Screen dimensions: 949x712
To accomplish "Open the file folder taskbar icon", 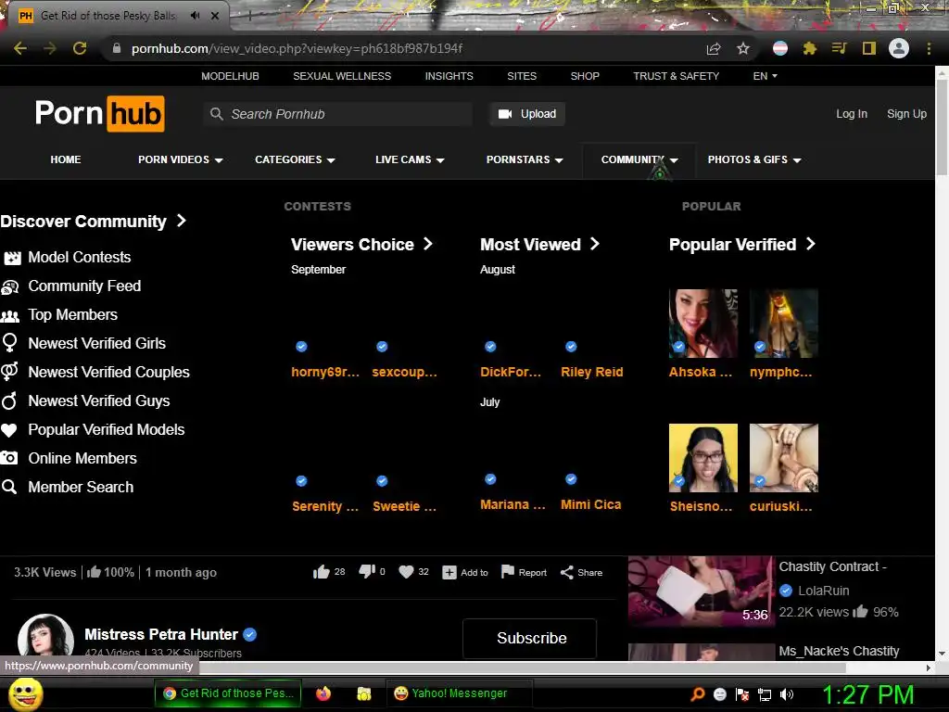I will click(x=363, y=693).
